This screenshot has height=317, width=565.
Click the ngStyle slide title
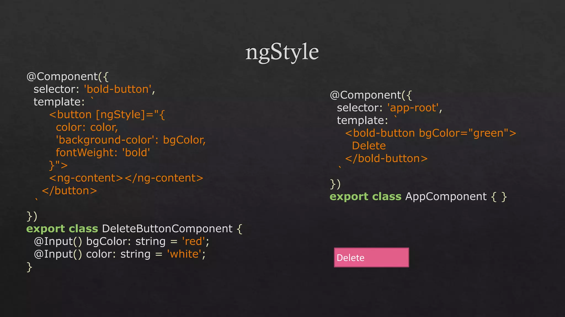click(282, 52)
